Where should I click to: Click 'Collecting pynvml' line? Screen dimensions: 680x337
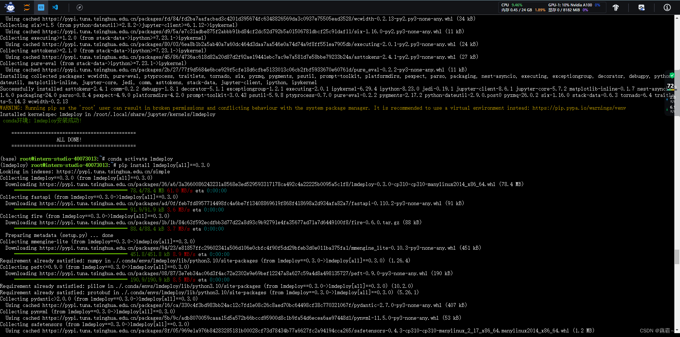pos(87,312)
